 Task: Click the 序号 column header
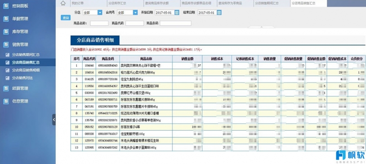coord(76,59)
